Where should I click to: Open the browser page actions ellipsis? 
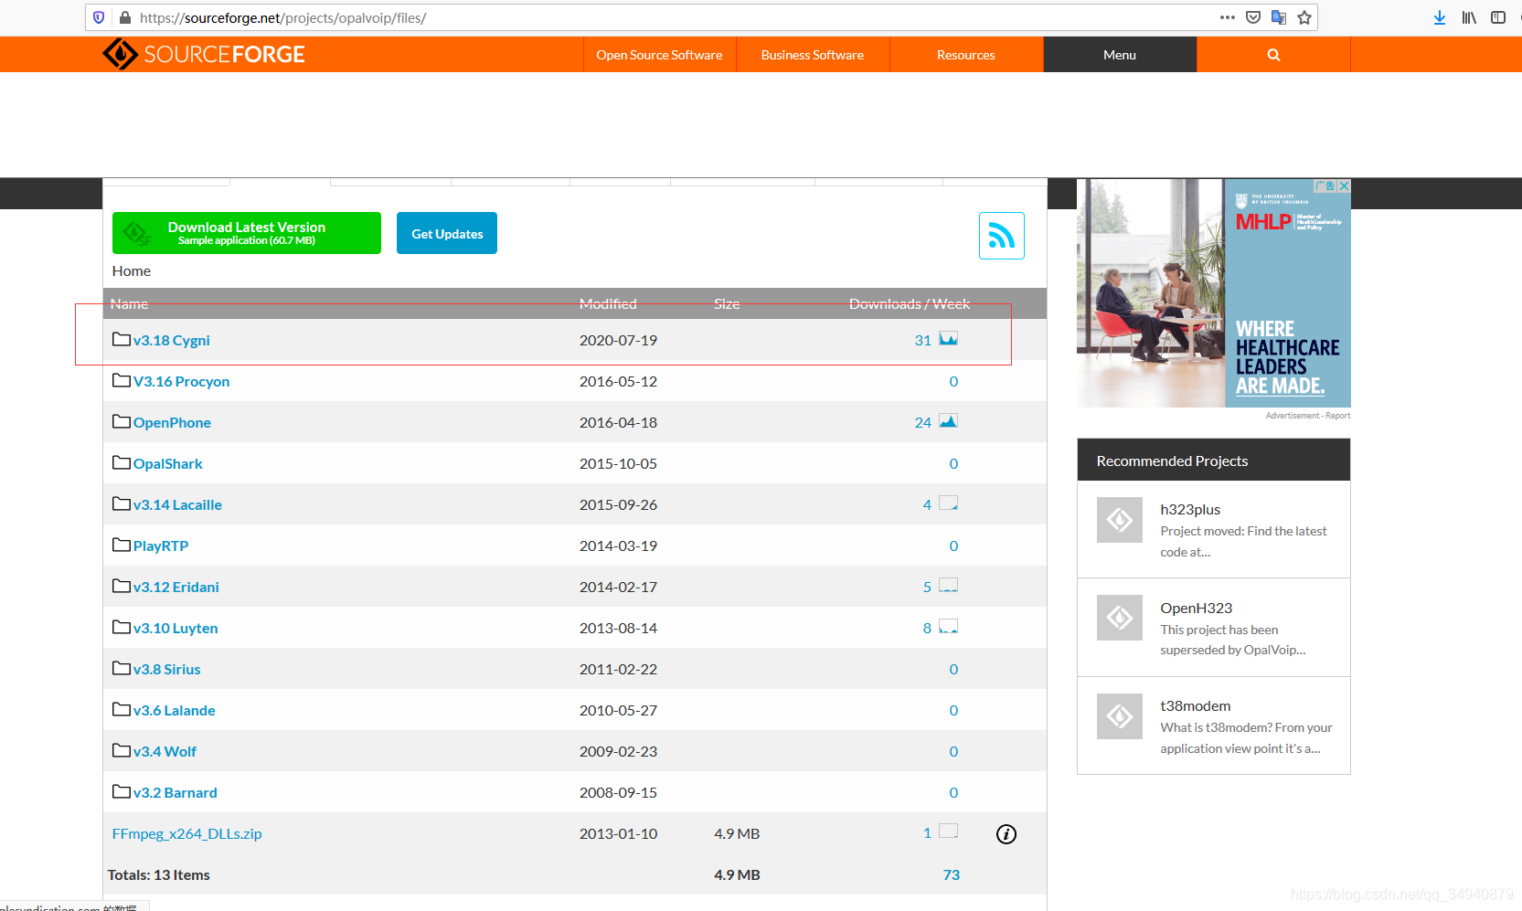1228,17
